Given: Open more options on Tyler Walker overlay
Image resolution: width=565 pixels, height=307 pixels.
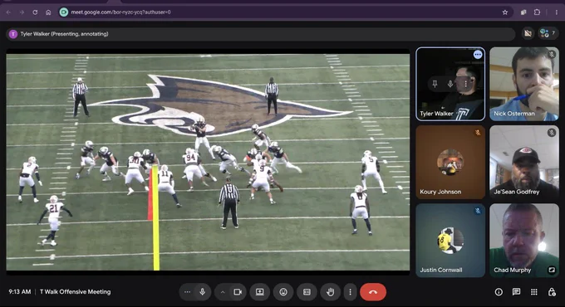Looking at the screenshot, I should (465, 84).
